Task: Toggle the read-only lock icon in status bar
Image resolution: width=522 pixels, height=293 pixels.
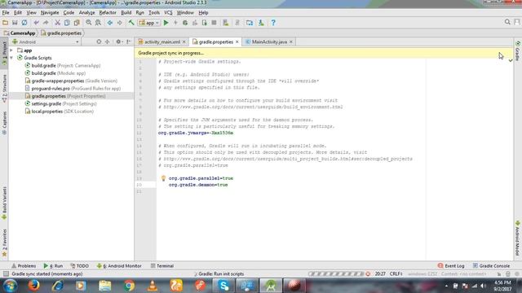Action: point(498,274)
